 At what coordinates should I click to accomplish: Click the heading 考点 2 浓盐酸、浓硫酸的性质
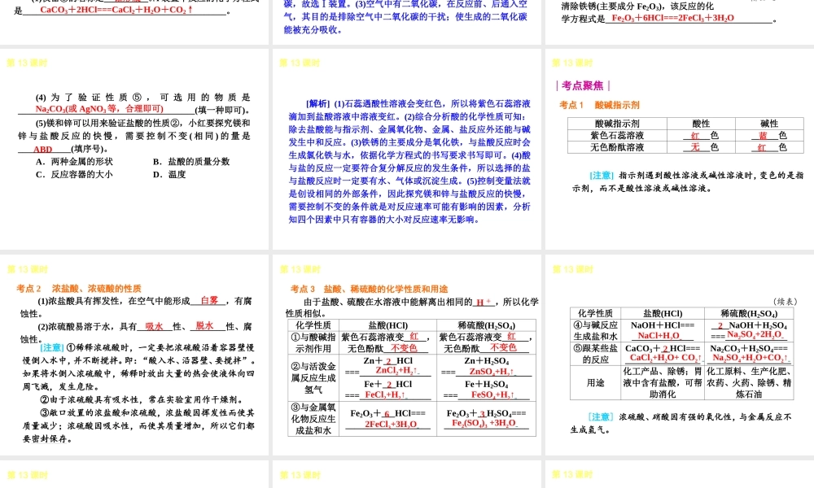click(79, 289)
